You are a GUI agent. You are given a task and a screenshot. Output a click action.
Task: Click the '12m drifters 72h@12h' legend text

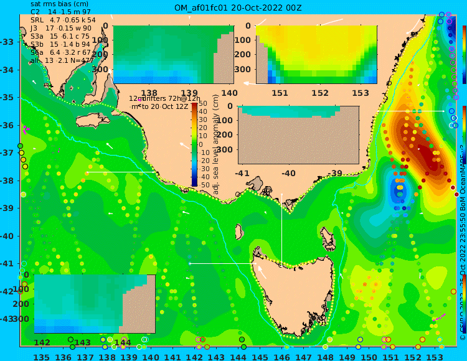point(164,98)
